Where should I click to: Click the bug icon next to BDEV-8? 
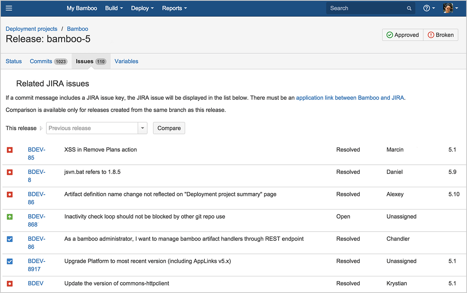click(x=9, y=172)
